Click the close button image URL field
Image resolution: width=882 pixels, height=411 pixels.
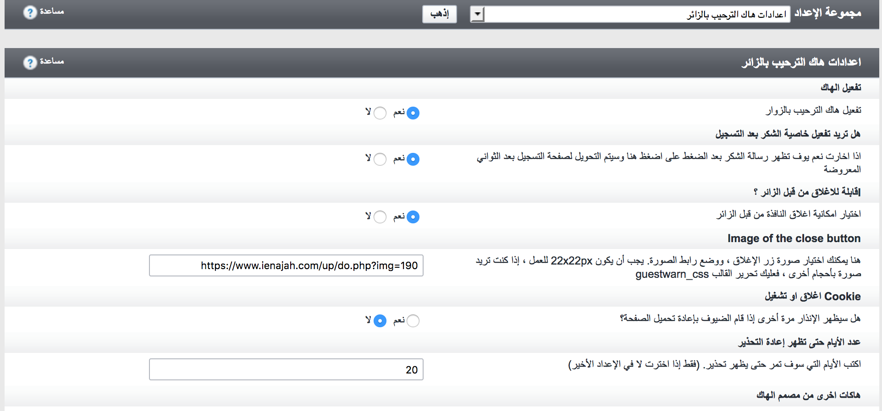pos(286,265)
